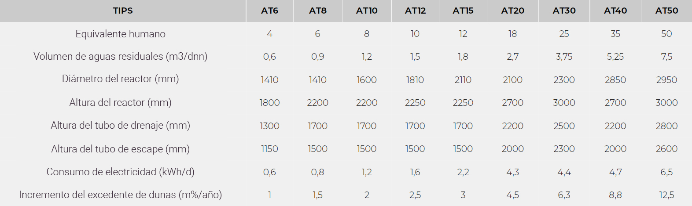Click Altura del tubo de drenaje label
The width and height of the screenshot is (692, 206).
[x=121, y=126]
